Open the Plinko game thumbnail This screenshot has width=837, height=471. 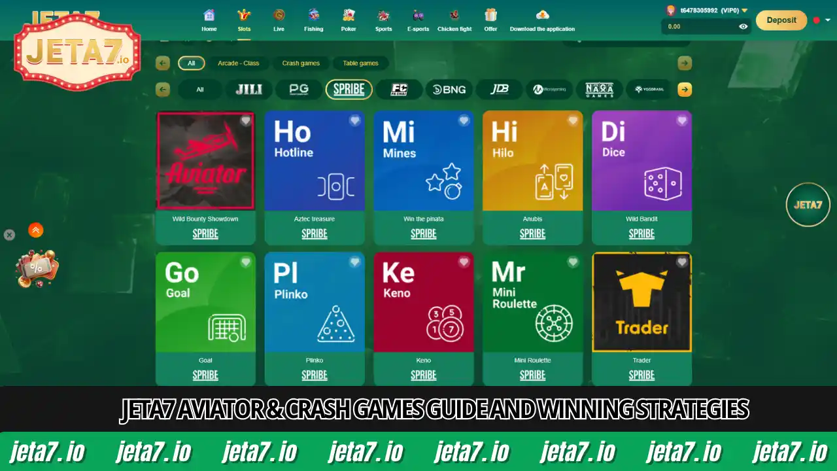coord(315,302)
